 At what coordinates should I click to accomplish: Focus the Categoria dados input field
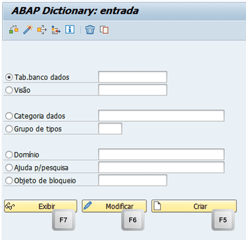(x=161, y=116)
